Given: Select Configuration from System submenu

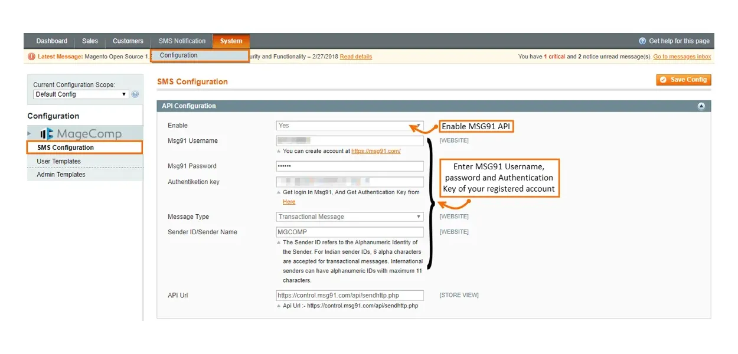Looking at the screenshot, I should [179, 55].
